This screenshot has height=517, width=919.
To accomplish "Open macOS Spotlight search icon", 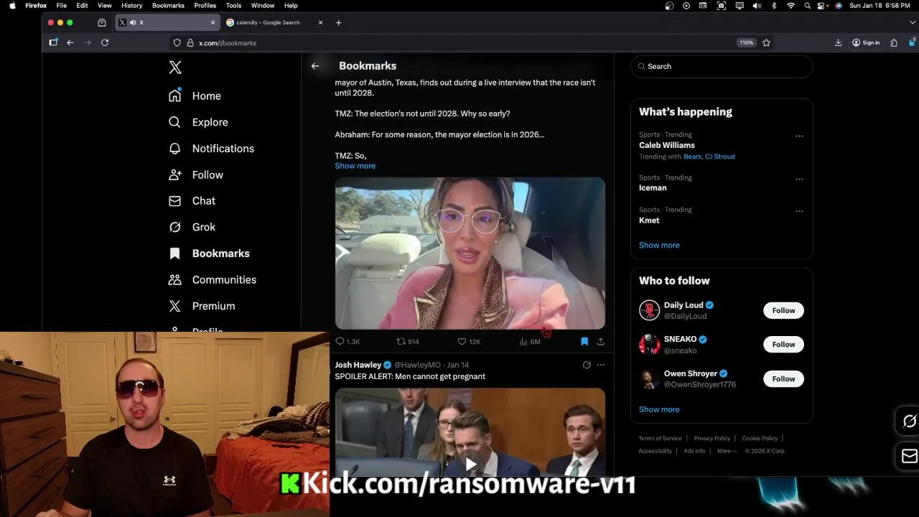I will coord(808,6).
